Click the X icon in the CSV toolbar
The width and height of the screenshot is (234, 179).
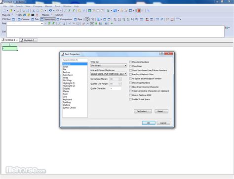[x=93, y=19]
